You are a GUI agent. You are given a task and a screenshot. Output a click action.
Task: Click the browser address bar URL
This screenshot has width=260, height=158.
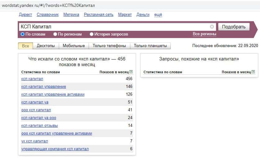[x=48, y=6]
